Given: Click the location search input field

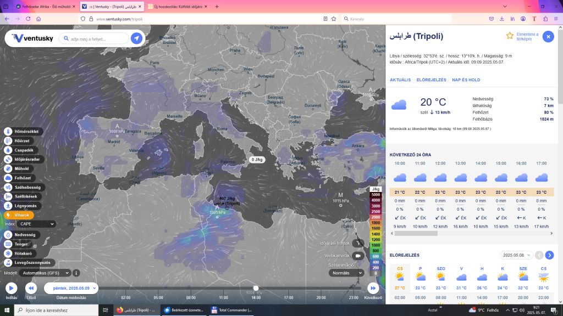Looking at the screenshot, I should pos(93,39).
